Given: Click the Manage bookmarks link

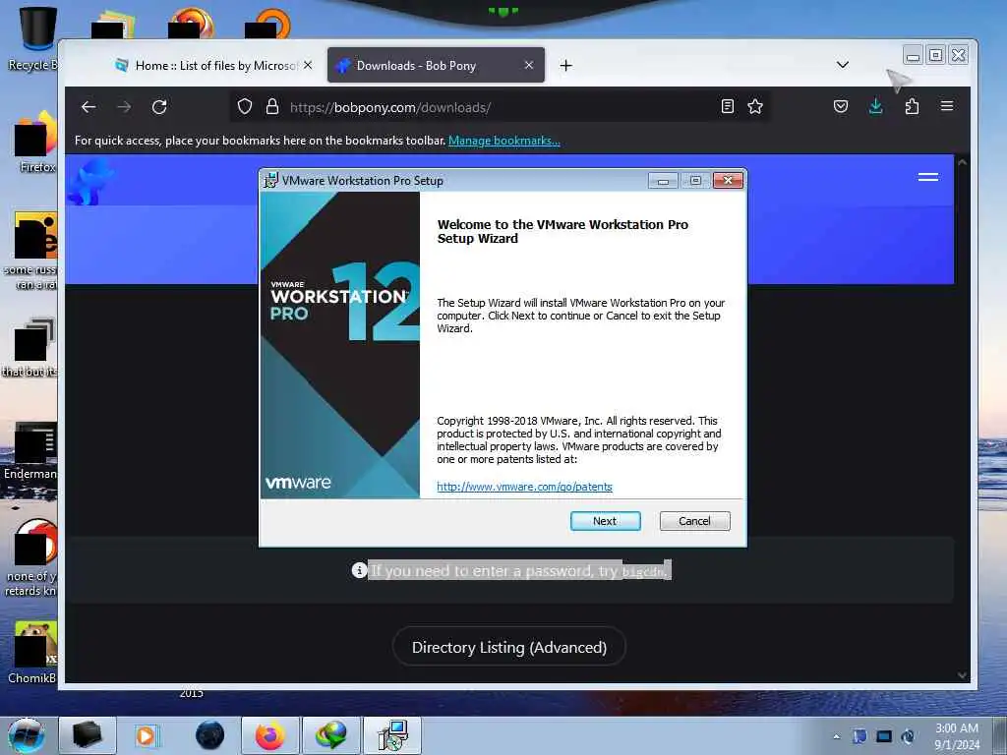Looking at the screenshot, I should point(504,141).
